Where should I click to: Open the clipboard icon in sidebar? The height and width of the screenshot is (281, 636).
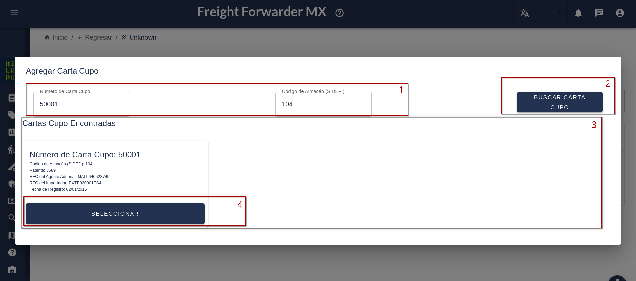[x=12, y=98]
